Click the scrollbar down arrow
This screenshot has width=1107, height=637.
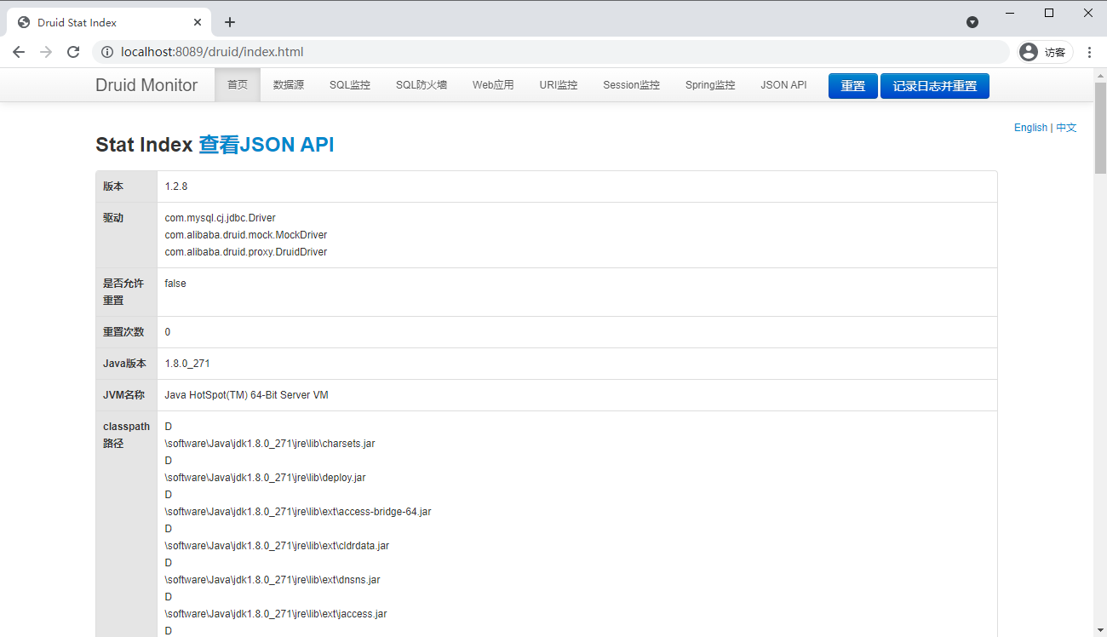click(x=1100, y=629)
